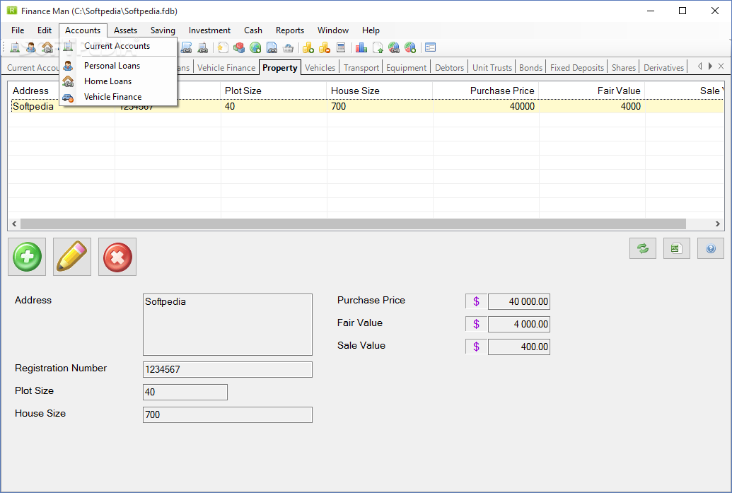Choose Current Accounts from the Accounts menu
732x493 pixels.
pos(118,46)
